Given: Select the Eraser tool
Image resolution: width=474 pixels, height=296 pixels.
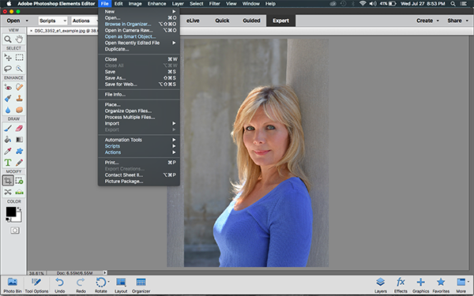Looking at the screenshot, I should [x=19, y=129].
